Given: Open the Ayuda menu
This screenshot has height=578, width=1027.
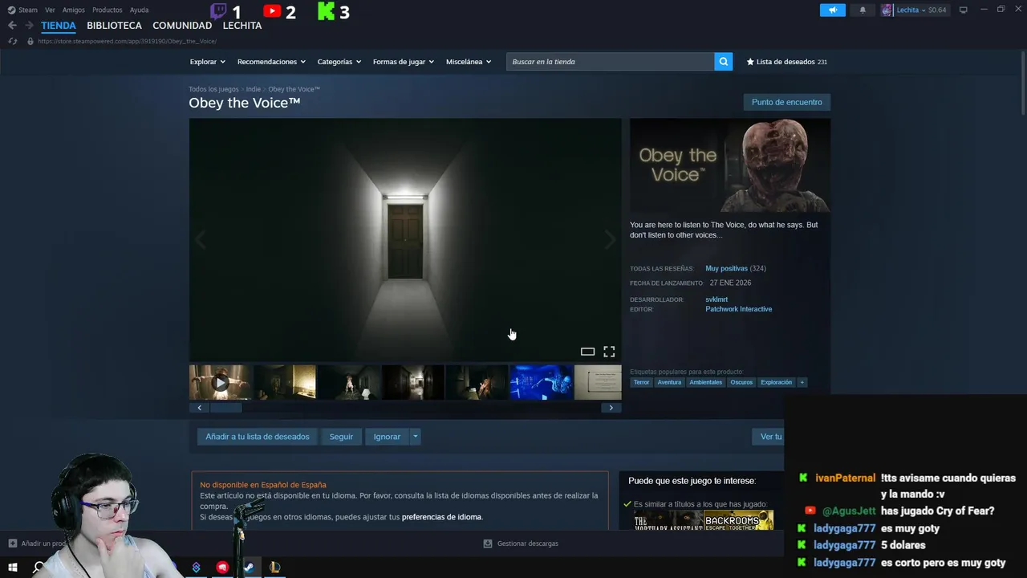Looking at the screenshot, I should click(x=139, y=10).
